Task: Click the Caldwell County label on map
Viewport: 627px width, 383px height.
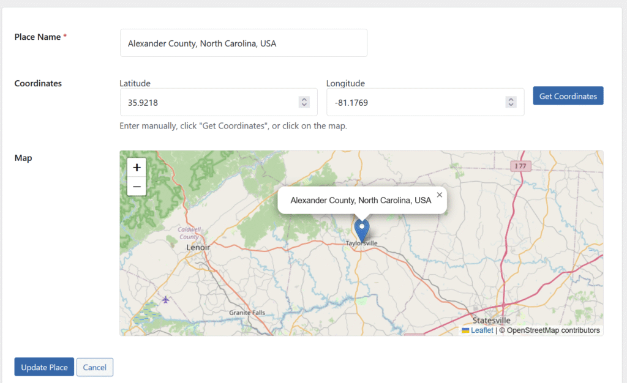Action: pyautogui.click(x=189, y=233)
